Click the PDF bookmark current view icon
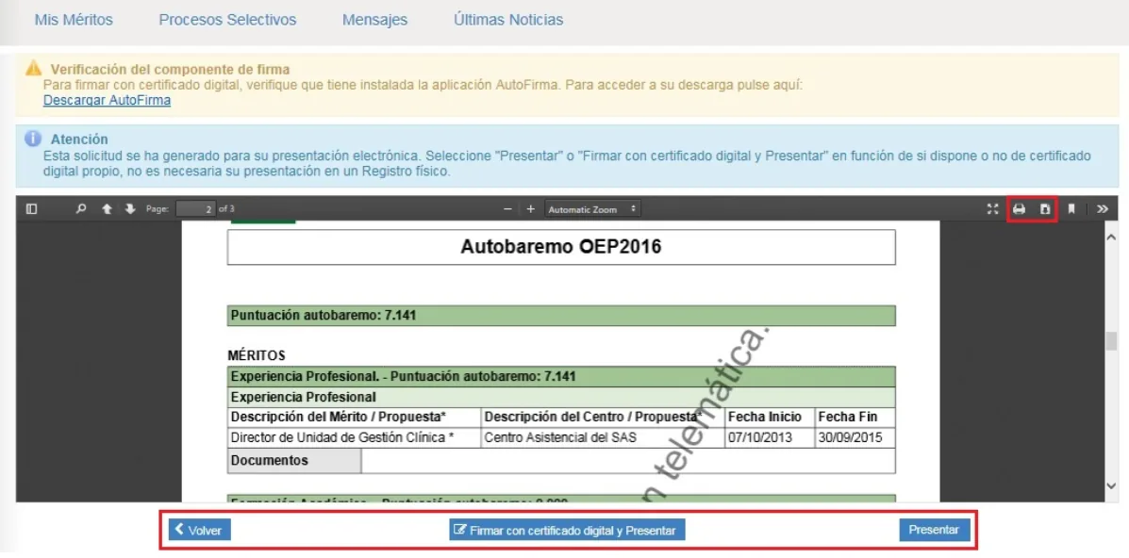Viewport: 1129px width, 558px height. click(1071, 209)
